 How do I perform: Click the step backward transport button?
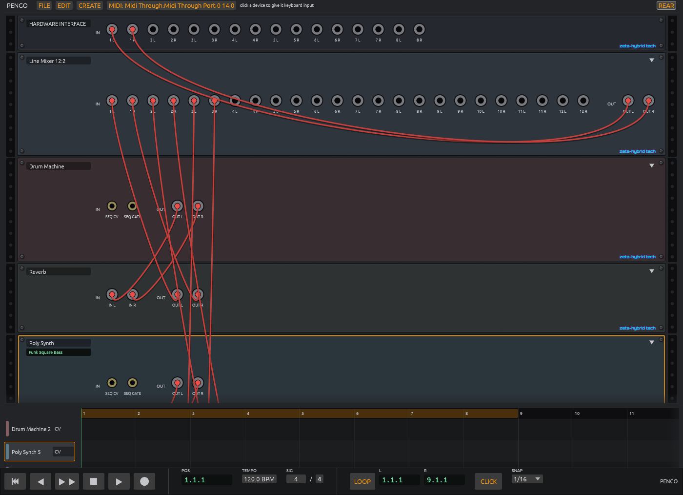pos(40,481)
